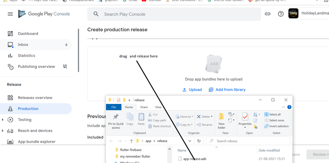
Task: Click the copy link icon
Action: (267, 14)
